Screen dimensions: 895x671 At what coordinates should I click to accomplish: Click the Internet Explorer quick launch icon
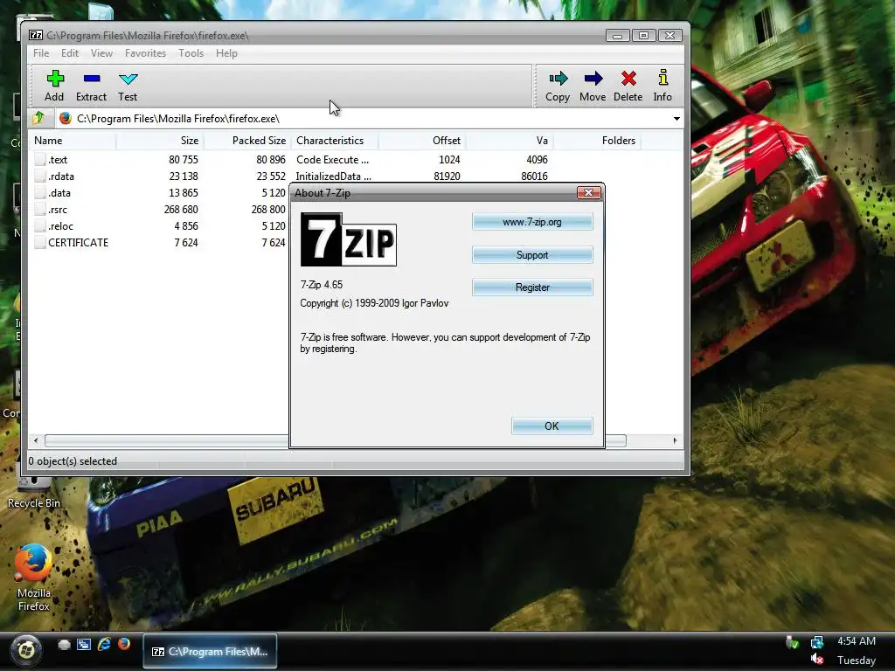(104, 644)
